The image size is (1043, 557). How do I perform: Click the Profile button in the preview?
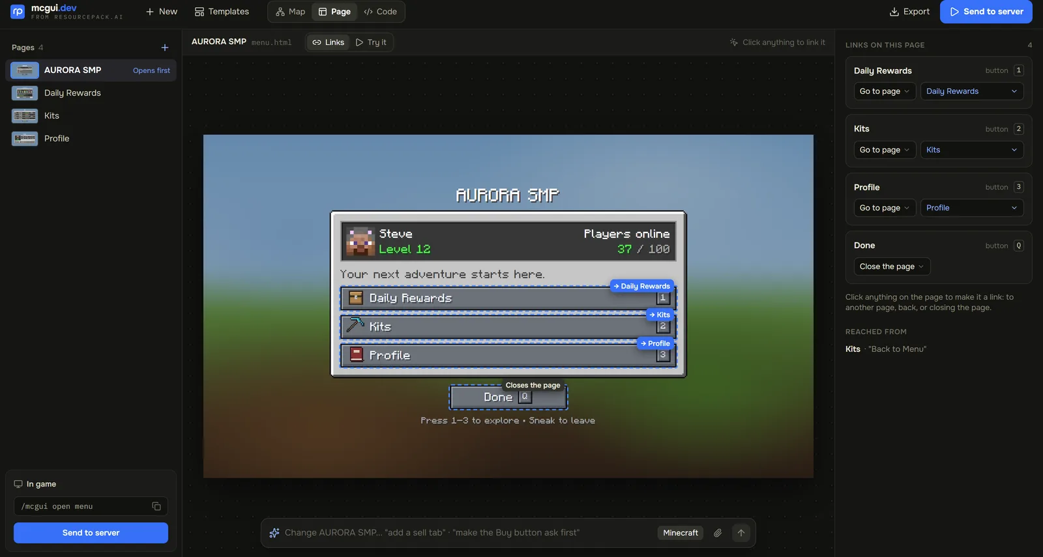(x=508, y=355)
